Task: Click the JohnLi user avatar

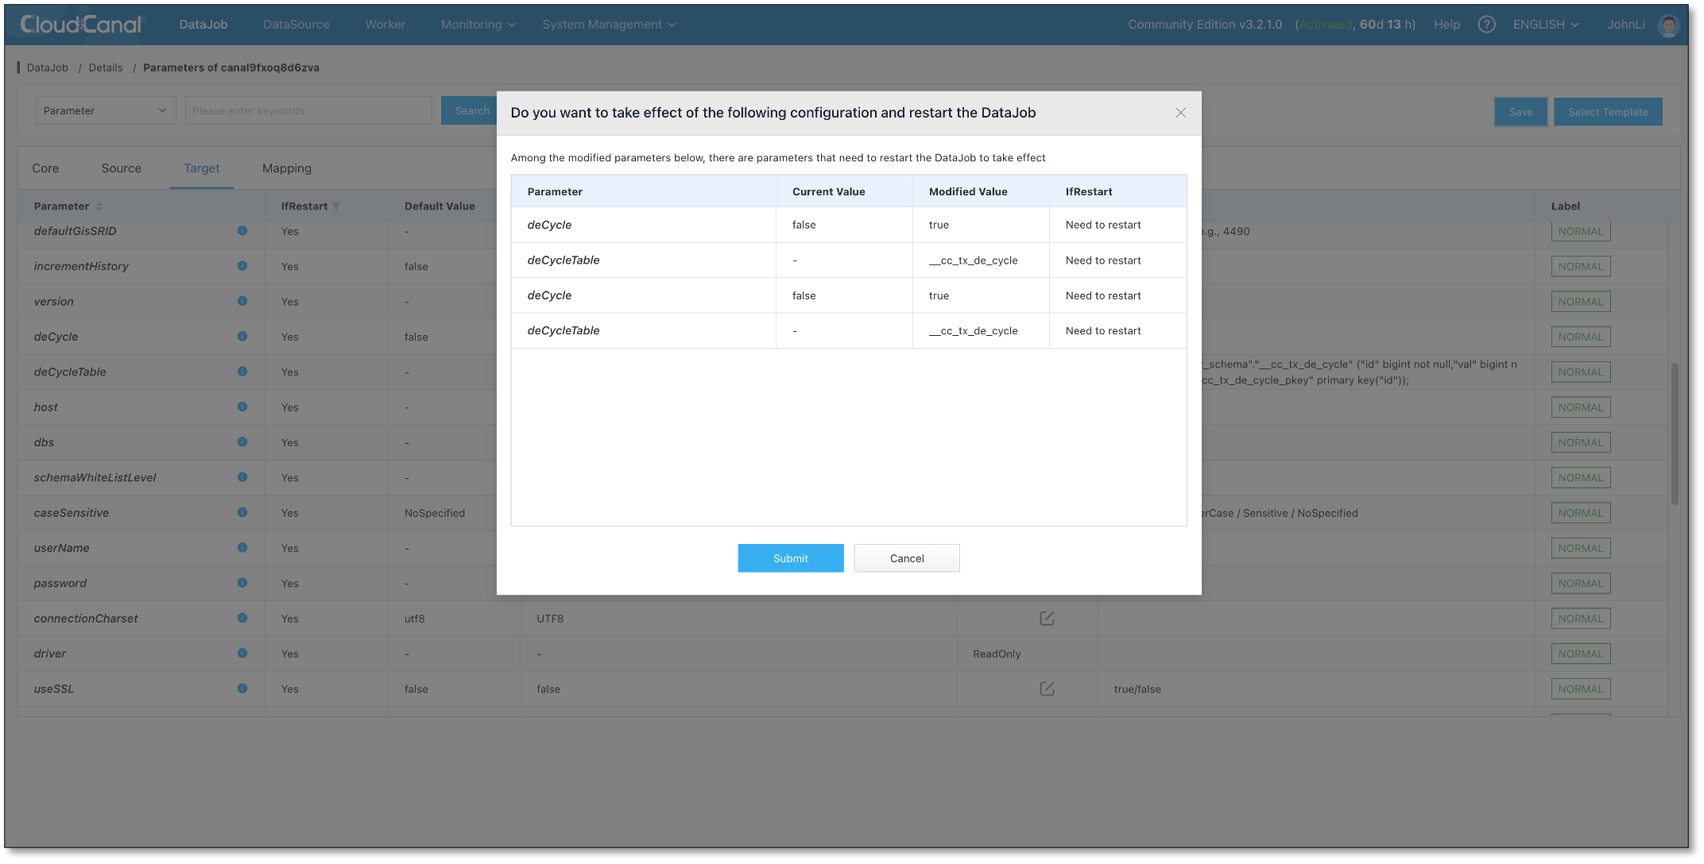Action: tap(1668, 25)
